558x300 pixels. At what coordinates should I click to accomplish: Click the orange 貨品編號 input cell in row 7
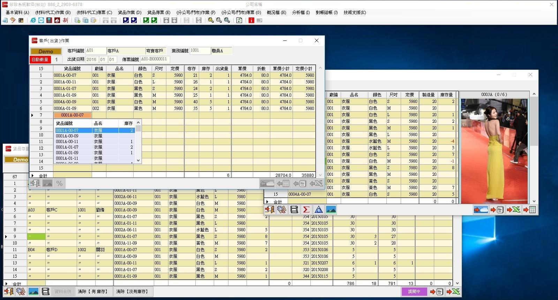coord(73,115)
